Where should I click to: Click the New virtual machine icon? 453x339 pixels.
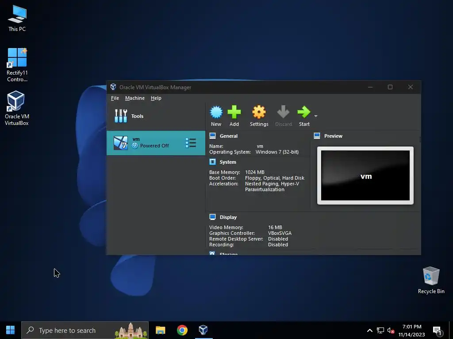point(216,112)
